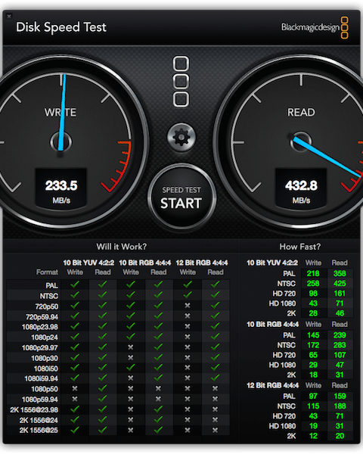The height and width of the screenshot is (454, 363).
Task: Click the "1080p59.94" format row label
Action: [40, 400]
